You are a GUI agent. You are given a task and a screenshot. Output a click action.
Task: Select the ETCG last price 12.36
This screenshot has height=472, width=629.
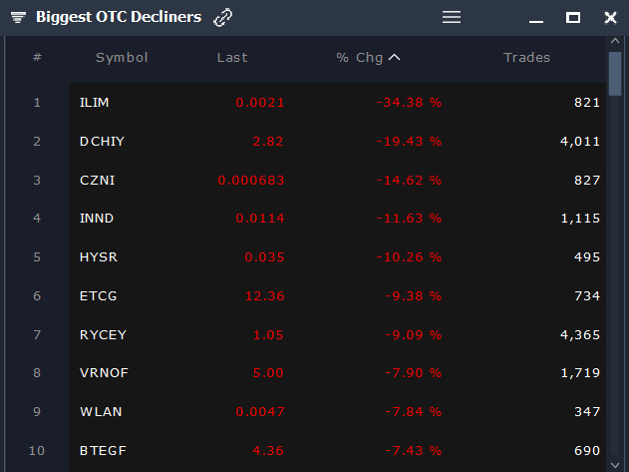265,296
